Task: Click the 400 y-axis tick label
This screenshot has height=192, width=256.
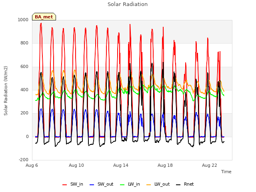Action: click(24, 90)
